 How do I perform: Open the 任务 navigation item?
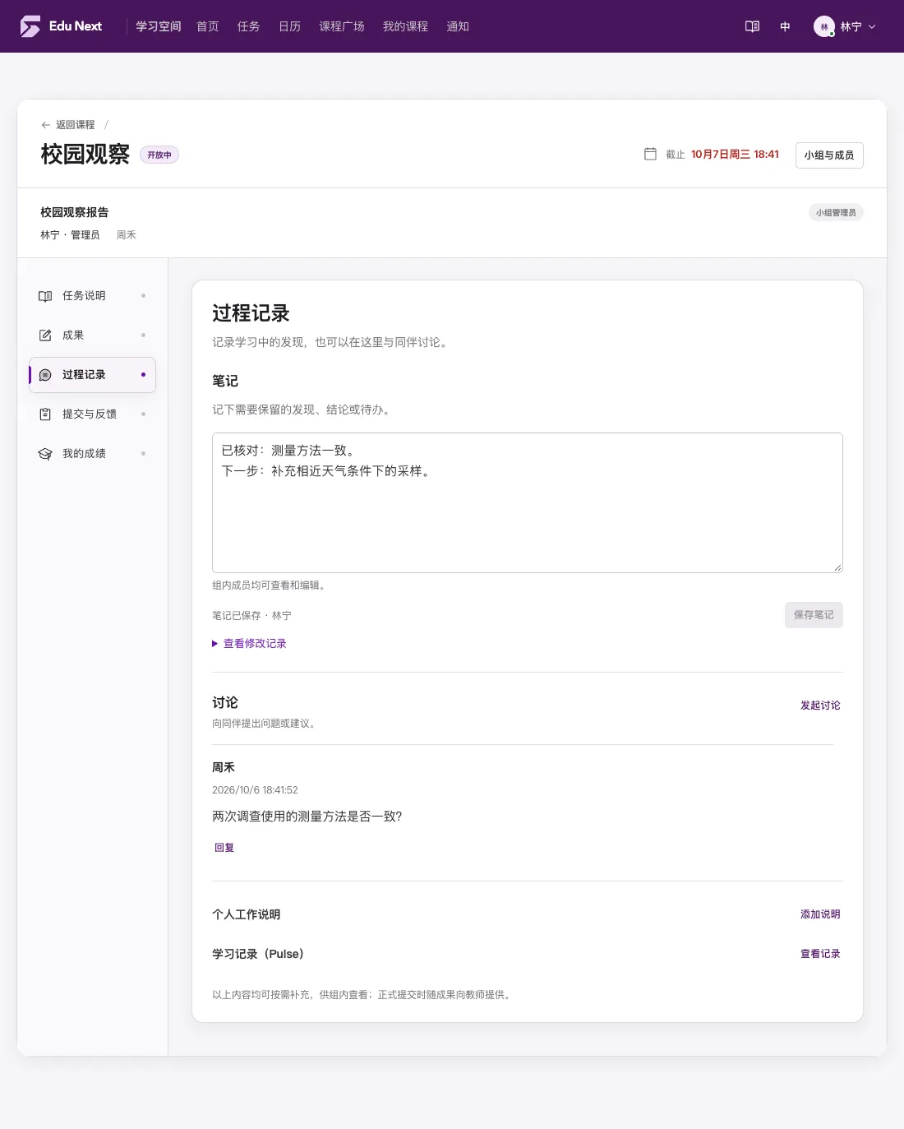coord(249,26)
